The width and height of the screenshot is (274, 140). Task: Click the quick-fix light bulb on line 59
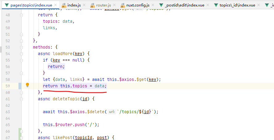(x=27, y=85)
